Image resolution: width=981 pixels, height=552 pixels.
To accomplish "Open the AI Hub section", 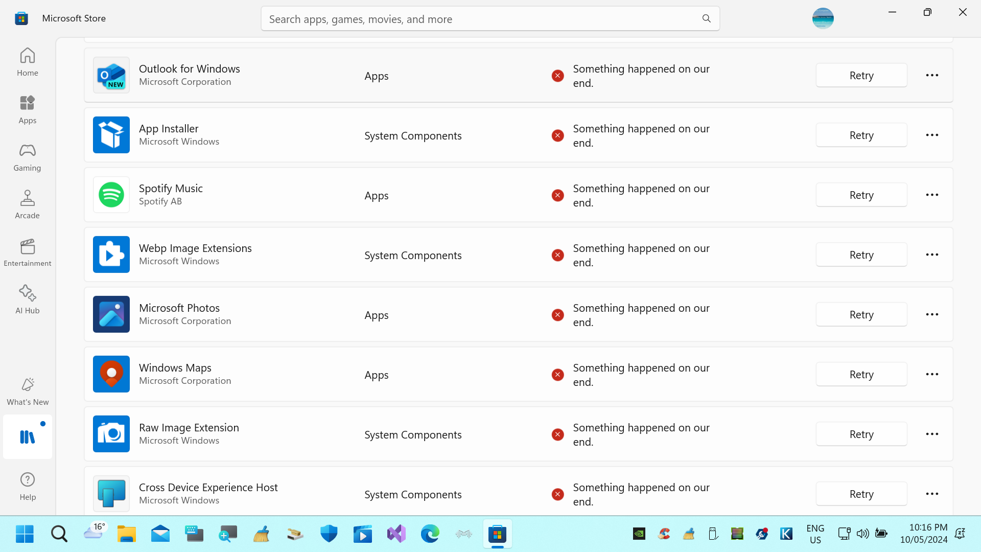I will click(28, 300).
